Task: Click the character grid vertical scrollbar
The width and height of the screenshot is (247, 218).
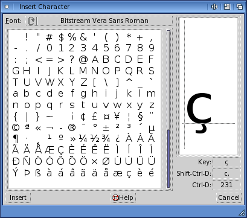Action: pyautogui.click(x=168, y=109)
